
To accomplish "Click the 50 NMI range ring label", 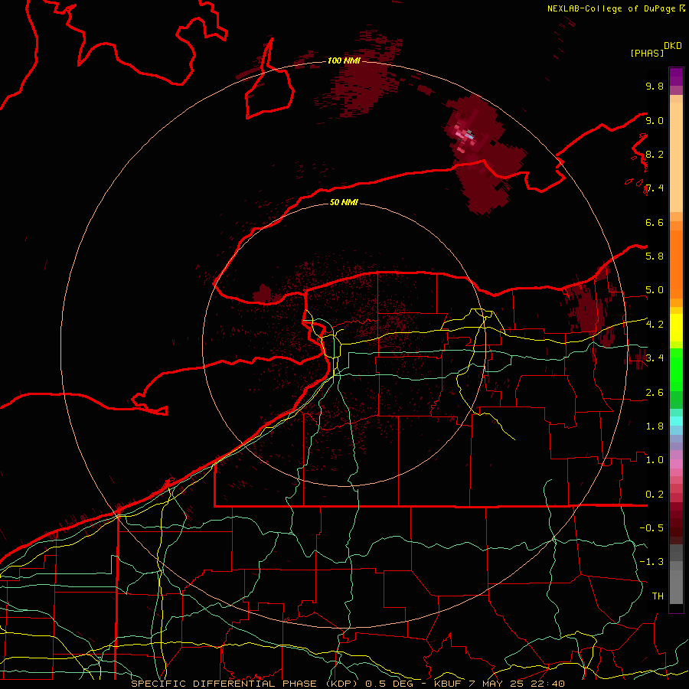I will pyautogui.click(x=344, y=202).
